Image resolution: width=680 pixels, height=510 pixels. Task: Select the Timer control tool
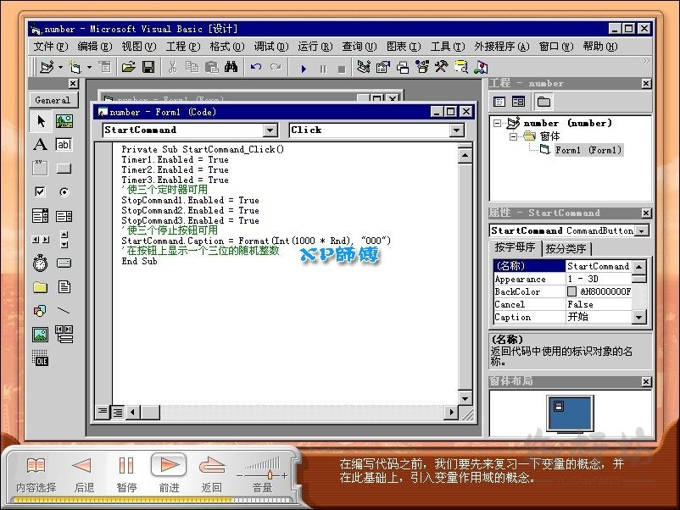point(41,263)
